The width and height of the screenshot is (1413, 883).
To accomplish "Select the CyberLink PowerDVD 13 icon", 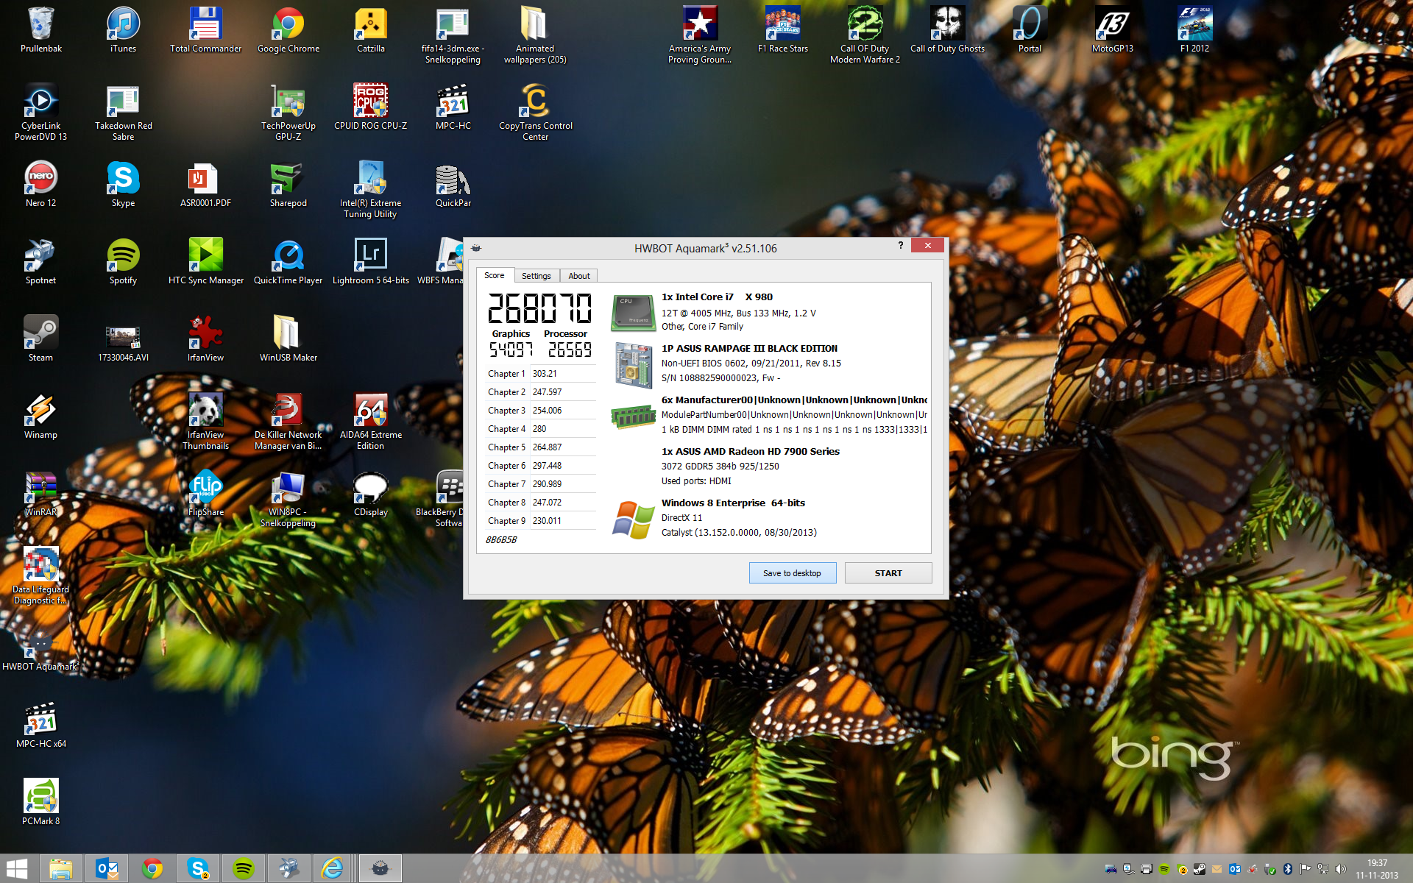I will (41, 112).
